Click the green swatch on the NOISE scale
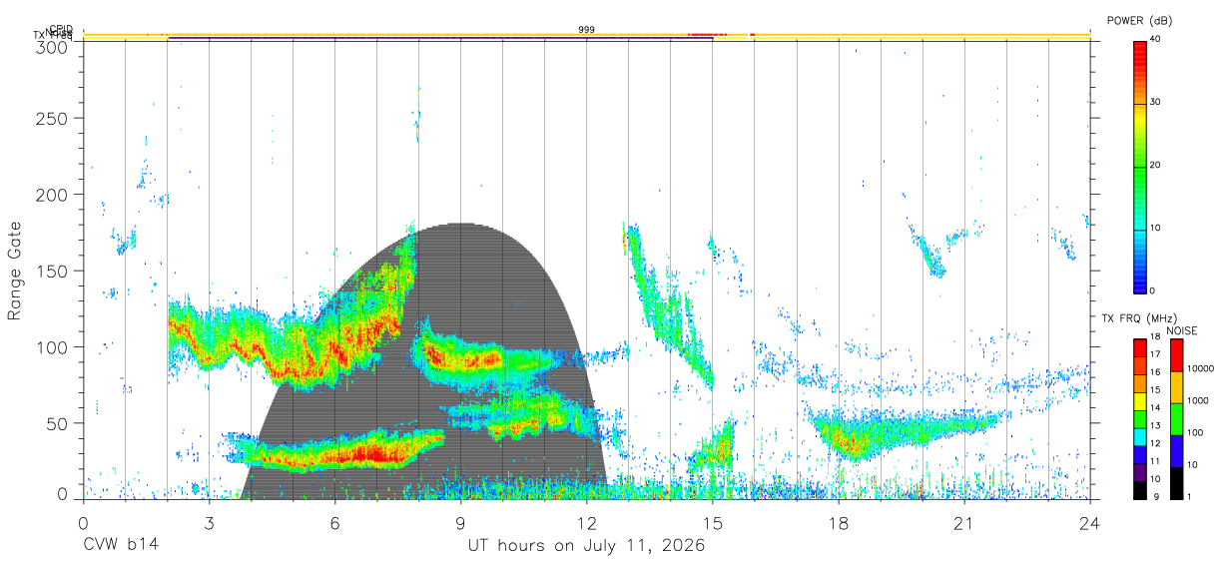This screenshot has height=566, width=1226. [1176, 419]
